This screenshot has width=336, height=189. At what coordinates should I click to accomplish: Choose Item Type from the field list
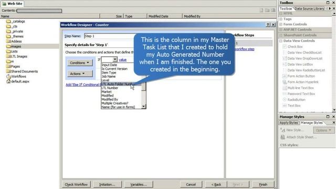pos(121,72)
